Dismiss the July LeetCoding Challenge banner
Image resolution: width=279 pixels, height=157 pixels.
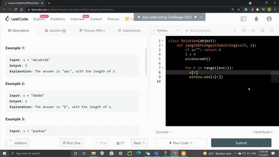[201, 17]
